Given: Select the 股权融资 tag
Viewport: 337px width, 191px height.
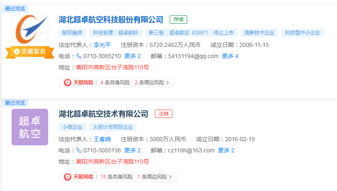Looking at the screenshot, I should pos(72,33).
